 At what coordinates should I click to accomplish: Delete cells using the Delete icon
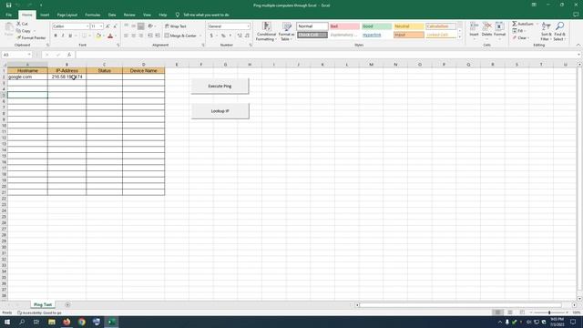[486, 31]
